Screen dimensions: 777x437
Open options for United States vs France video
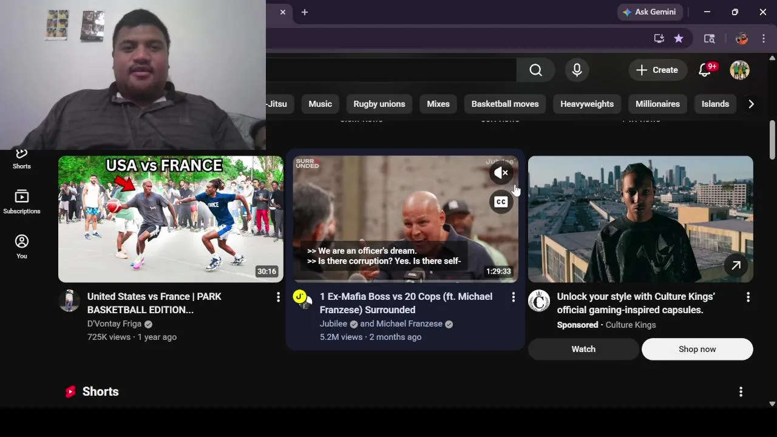coord(278,297)
